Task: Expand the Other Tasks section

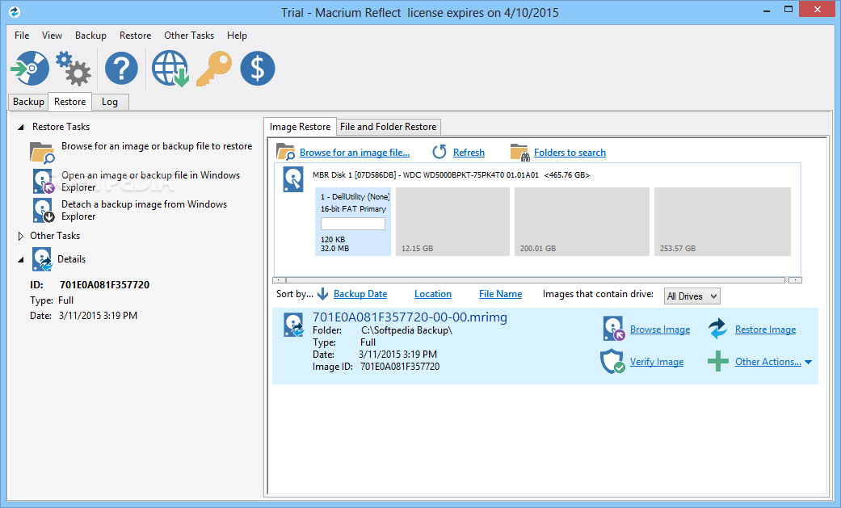Action: click(x=20, y=236)
